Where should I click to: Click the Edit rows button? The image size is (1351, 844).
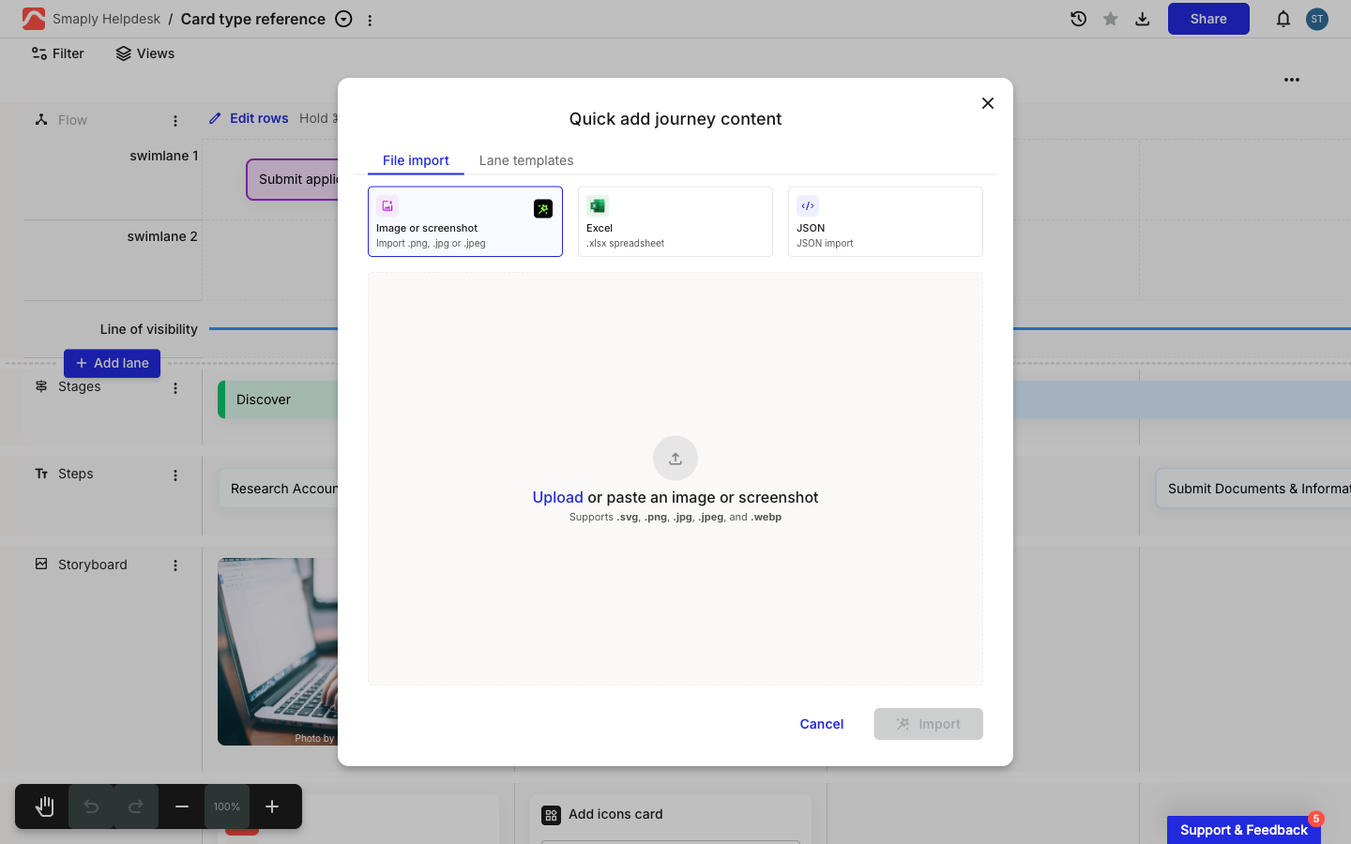pyautogui.click(x=249, y=118)
